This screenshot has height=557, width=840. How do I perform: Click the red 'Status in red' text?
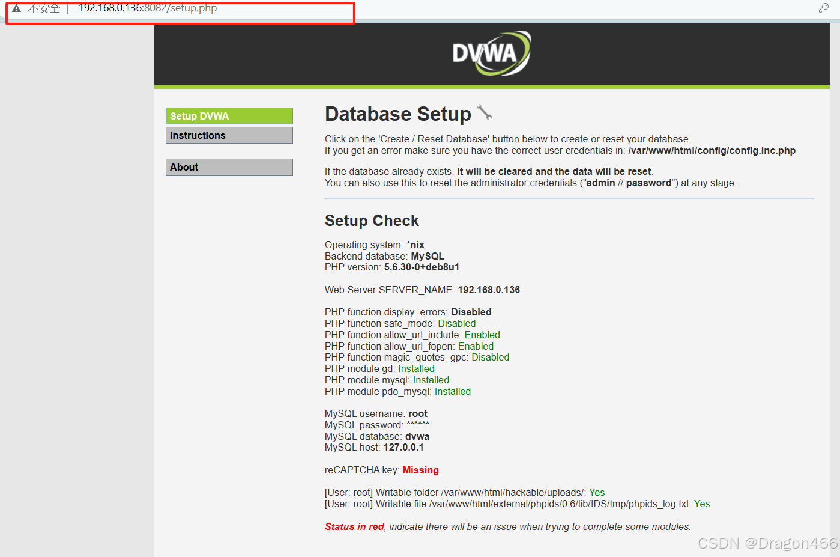click(354, 526)
